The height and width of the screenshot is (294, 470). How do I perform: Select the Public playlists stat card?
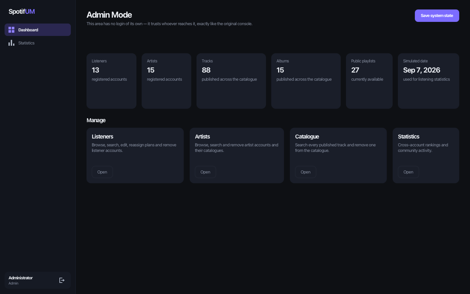pos(369,81)
